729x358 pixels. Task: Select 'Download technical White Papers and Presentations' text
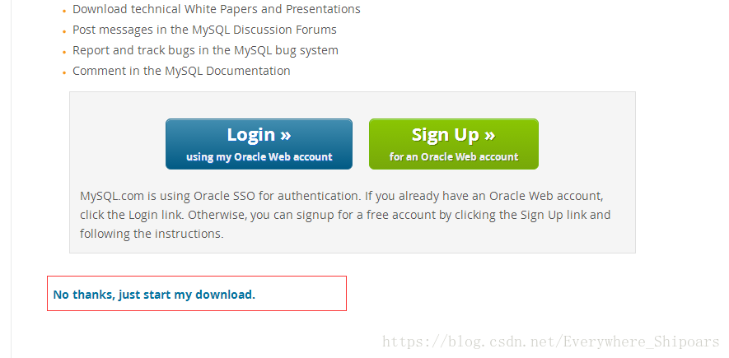pyautogui.click(x=216, y=9)
